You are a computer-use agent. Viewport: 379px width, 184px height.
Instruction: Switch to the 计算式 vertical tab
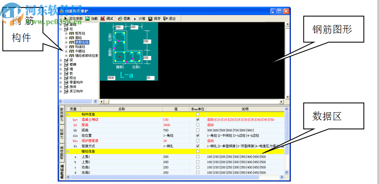[62, 134]
